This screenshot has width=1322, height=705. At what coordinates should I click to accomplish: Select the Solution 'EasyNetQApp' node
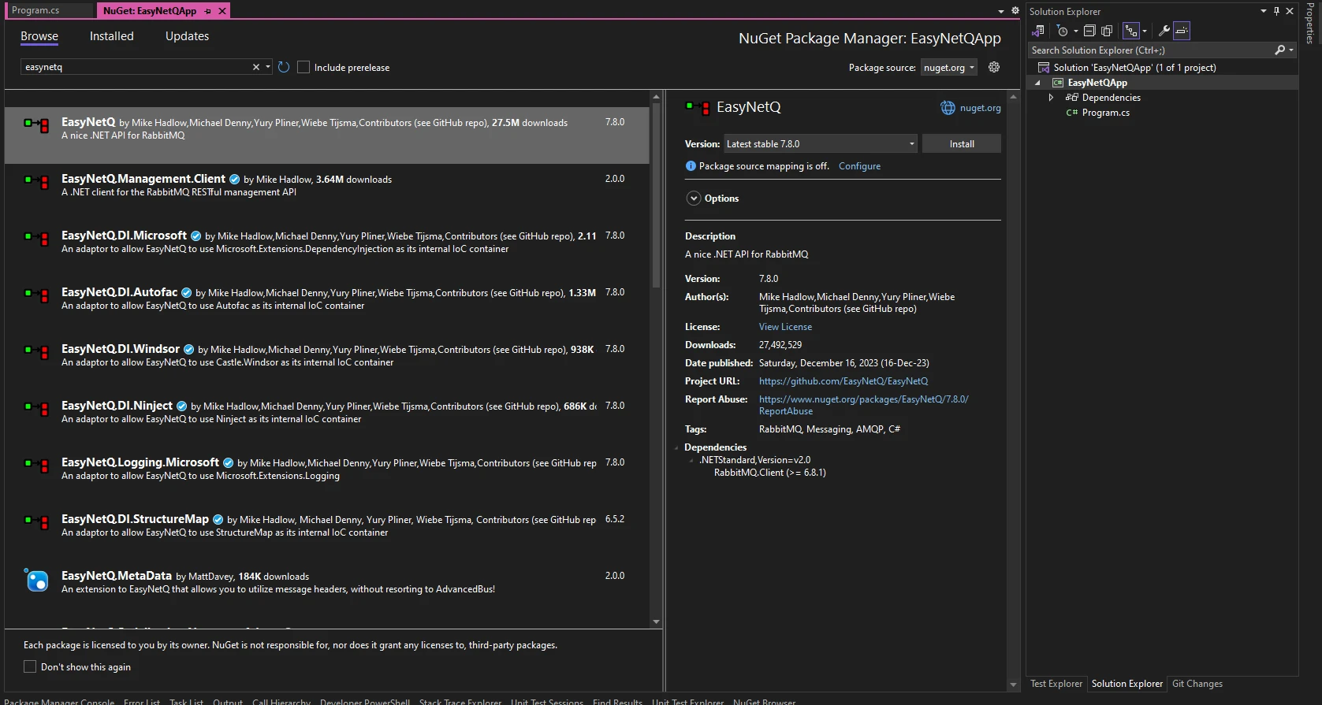[x=1134, y=68]
